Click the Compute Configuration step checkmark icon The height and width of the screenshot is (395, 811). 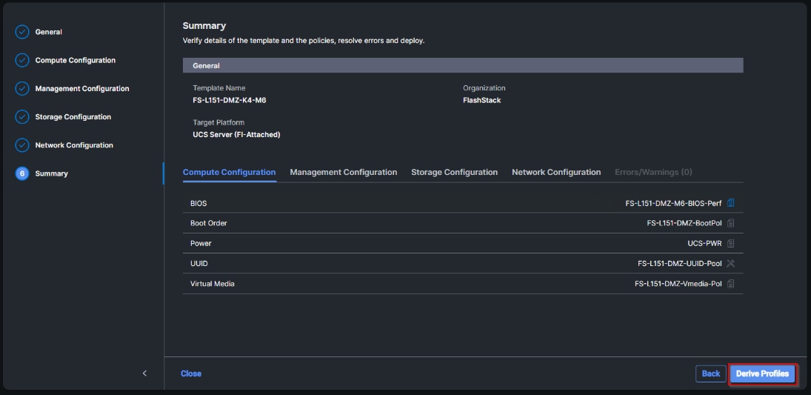click(x=22, y=60)
